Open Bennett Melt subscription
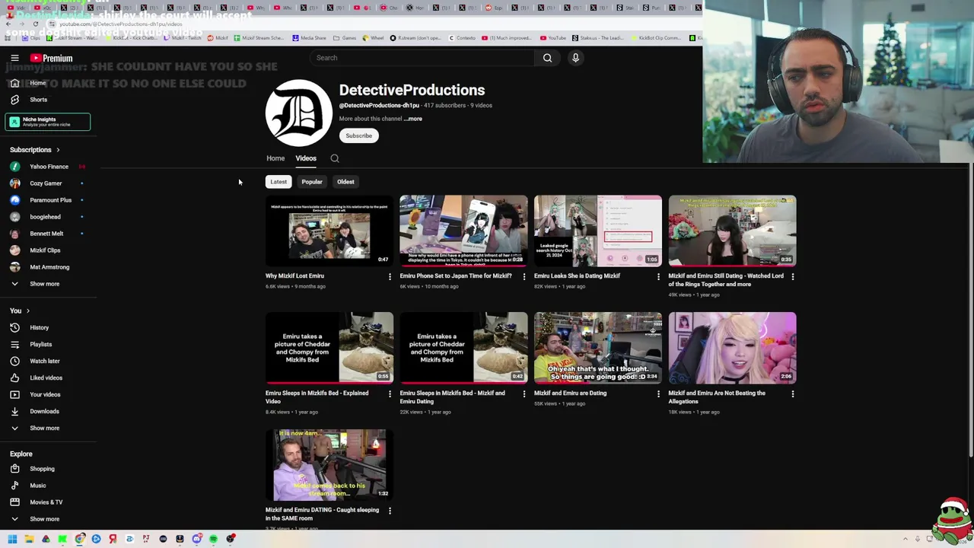The image size is (974, 548). point(47,234)
